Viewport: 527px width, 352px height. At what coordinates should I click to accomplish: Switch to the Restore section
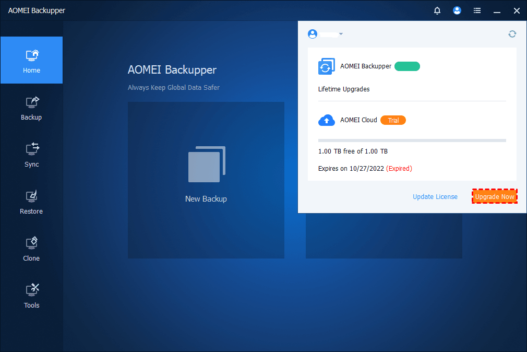click(x=31, y=202)
